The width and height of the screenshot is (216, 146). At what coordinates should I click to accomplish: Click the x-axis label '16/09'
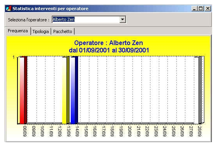[x=95, y=131]
